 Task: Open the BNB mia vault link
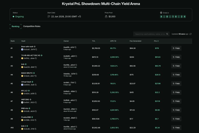(x=25, y=108)
